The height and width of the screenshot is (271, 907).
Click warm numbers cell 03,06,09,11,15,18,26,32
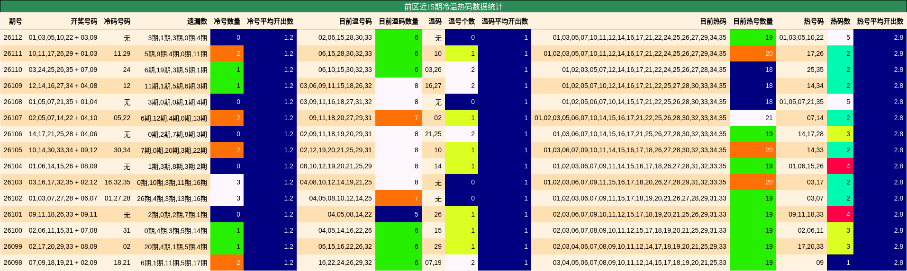coord(336,86)
